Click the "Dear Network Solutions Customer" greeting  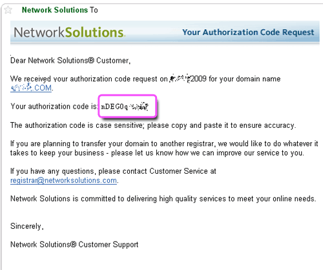pyautogui.click(x=70, y=61)
